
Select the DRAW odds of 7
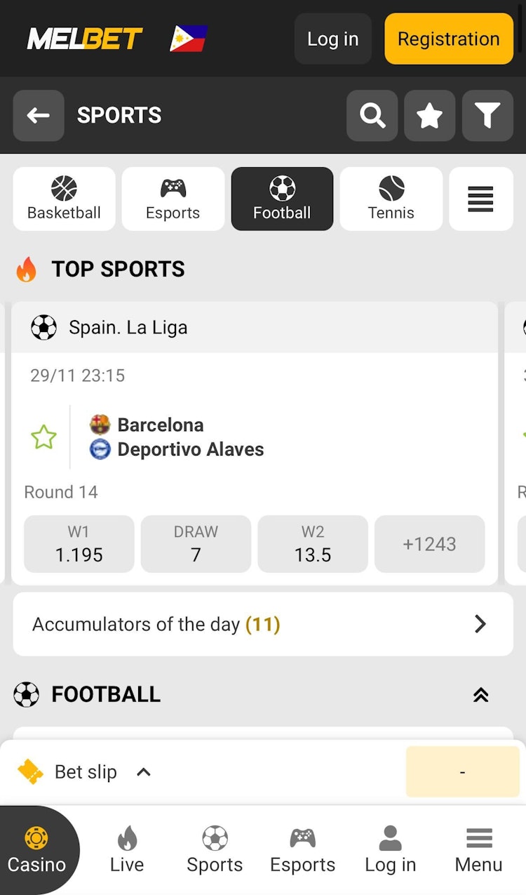tap(196, 544)
